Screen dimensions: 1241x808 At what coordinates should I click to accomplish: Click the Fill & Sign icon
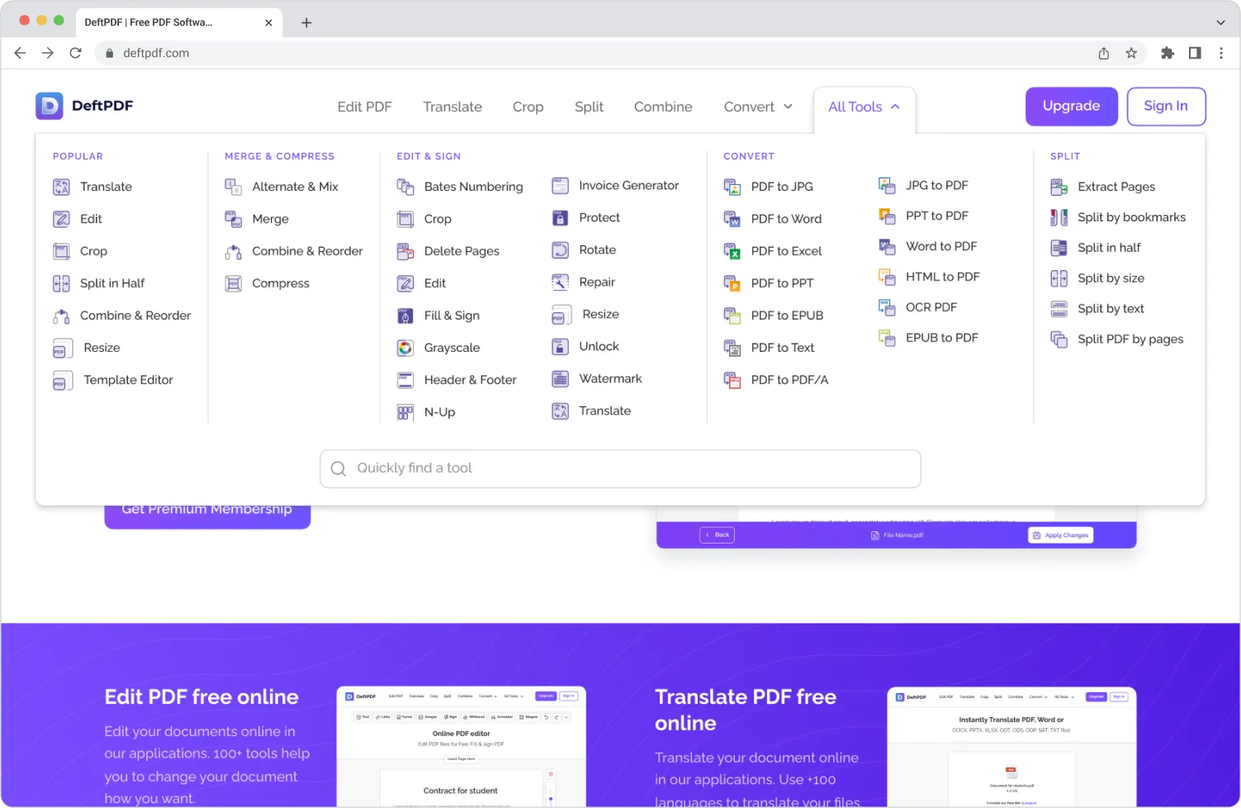(405, 316)
